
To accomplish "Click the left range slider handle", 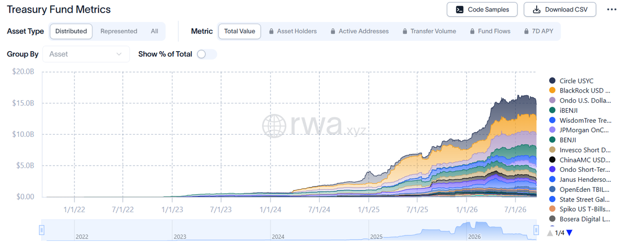I will [x=42, y=230].
